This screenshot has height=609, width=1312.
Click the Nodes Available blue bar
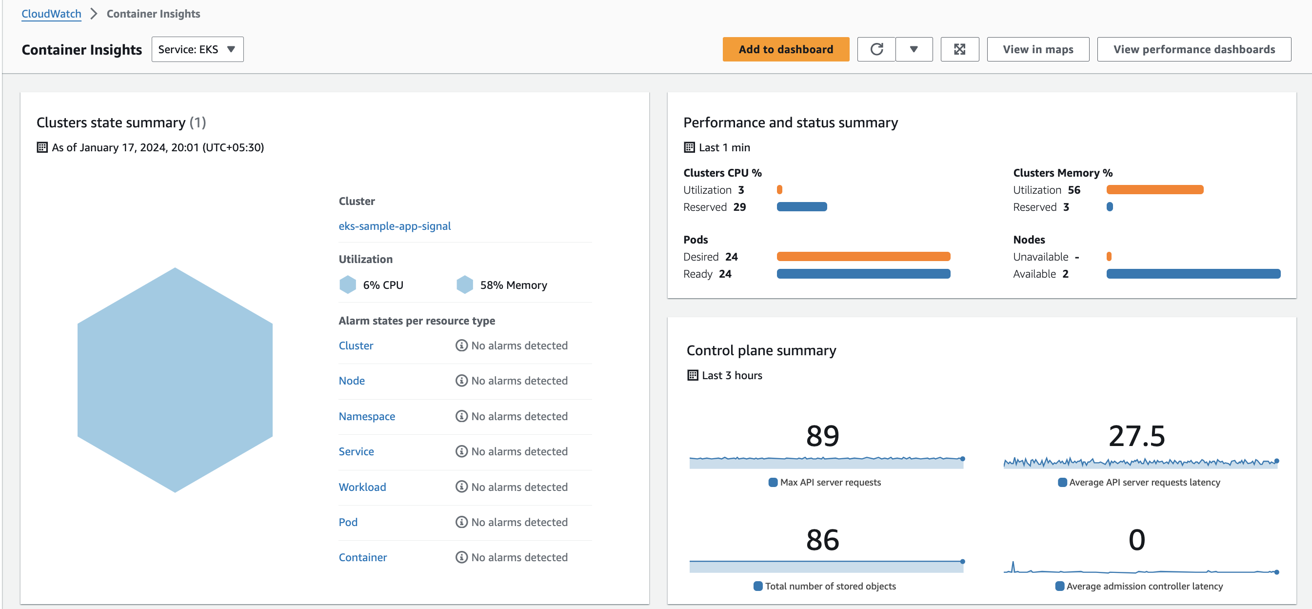coord(1193,274)
